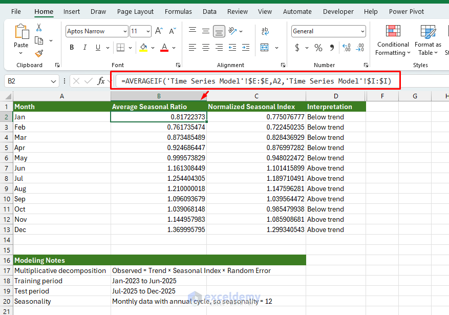This screenshot has width=449, height=315.
Task: Align text left
Action: [x=193, y=48]
